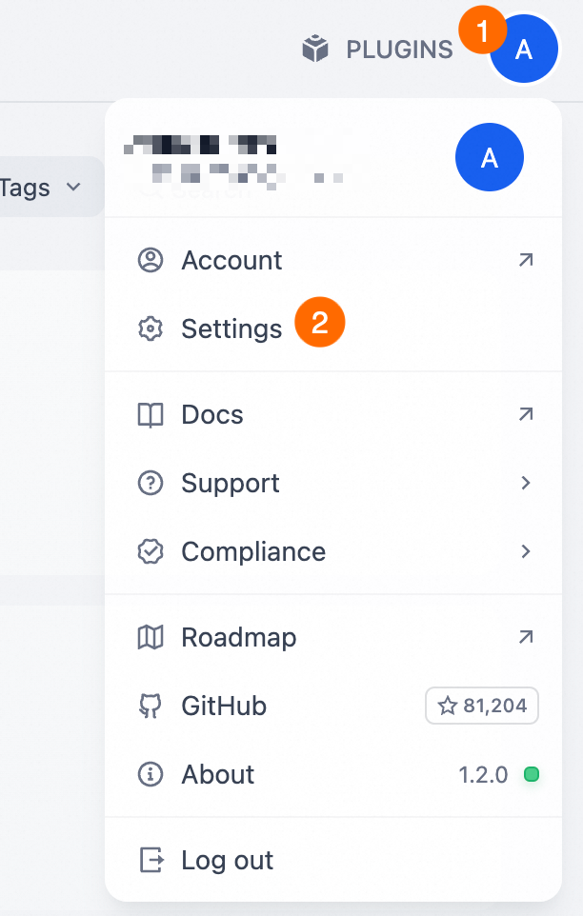Click the Account person icon
Screen dimensions: 583x916
pos(151,260)
